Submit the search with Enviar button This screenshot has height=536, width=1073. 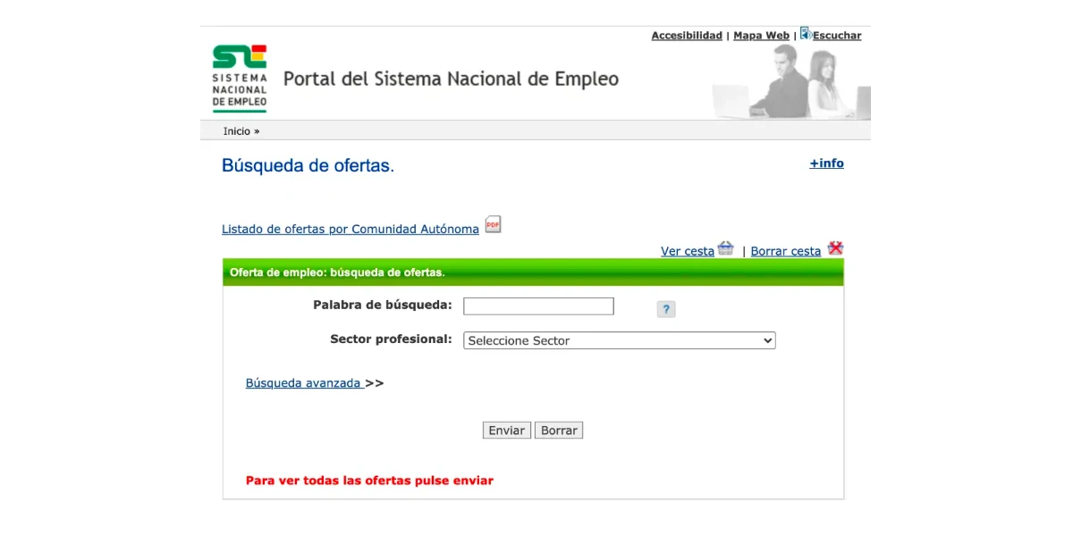pyautogui.click(x=506, y=431)
